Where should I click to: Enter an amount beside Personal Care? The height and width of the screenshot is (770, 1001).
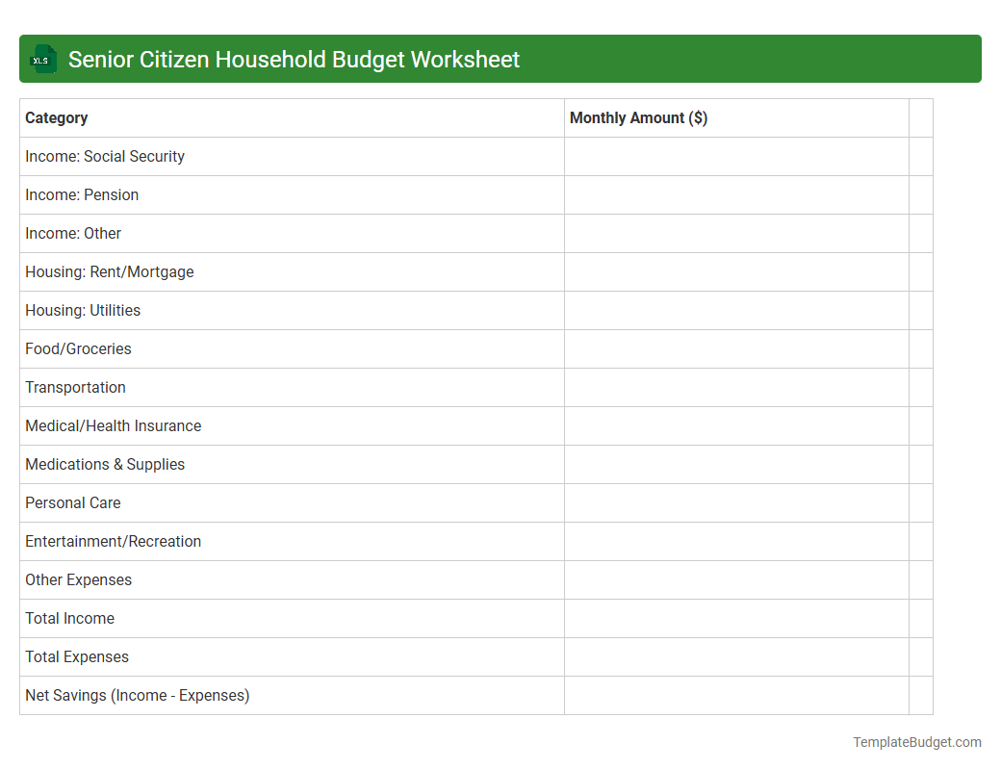click(736, 502)
